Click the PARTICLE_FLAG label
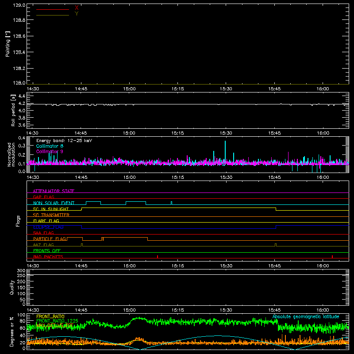This screenshot has height=354, width=354. pos(50,239)
